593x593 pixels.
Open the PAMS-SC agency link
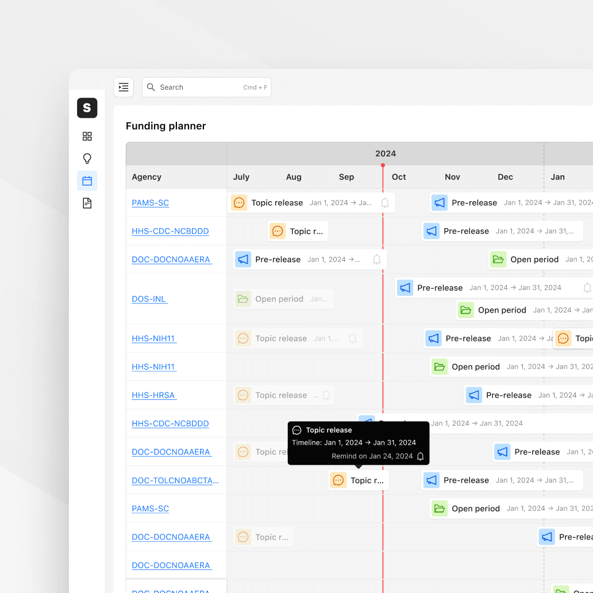[150, 202]
